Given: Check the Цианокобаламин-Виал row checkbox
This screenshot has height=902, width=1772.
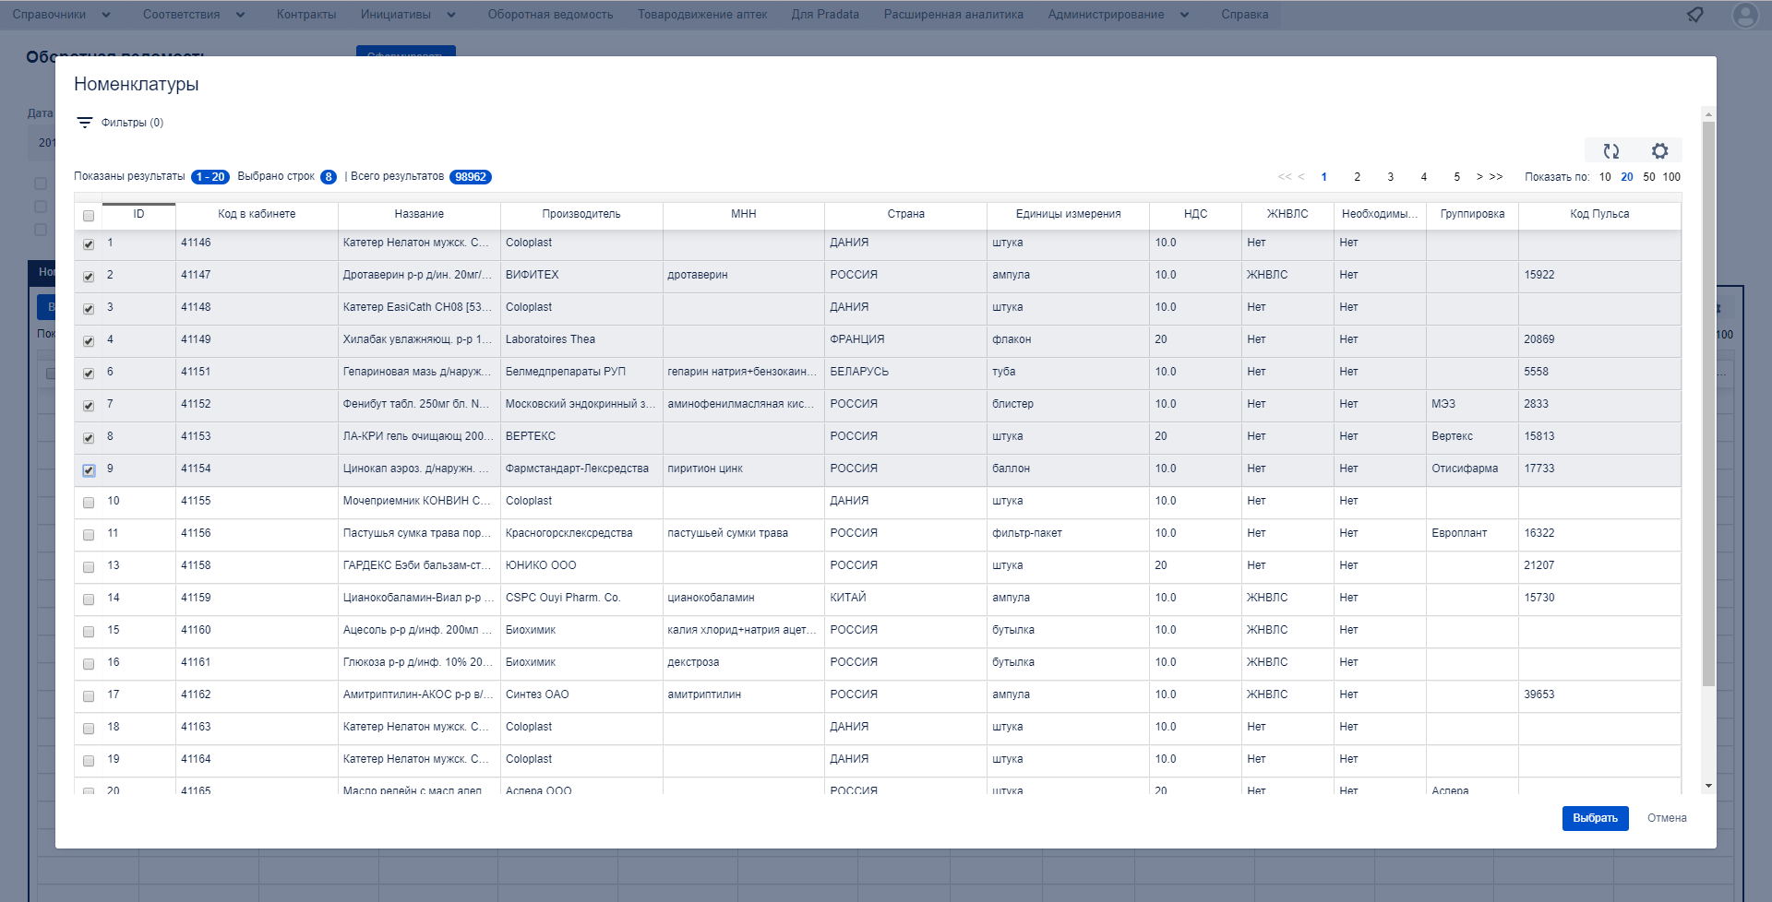Looking at the screenshot, I should (x=89, y=599).
